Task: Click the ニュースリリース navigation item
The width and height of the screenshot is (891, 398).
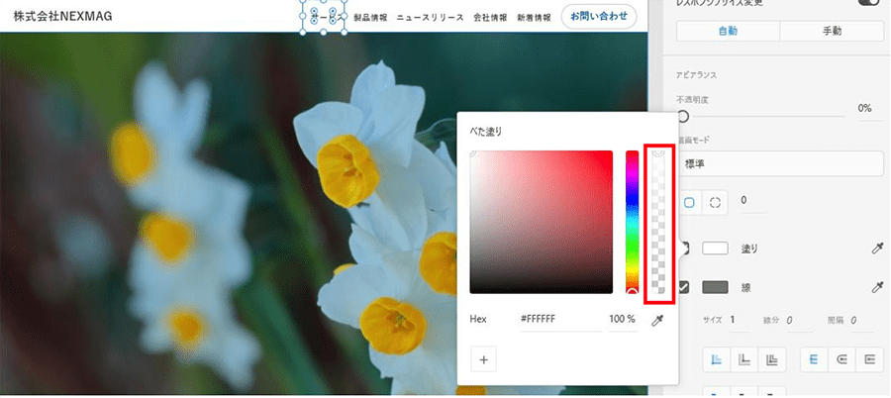Action: [x=431, y=18]
